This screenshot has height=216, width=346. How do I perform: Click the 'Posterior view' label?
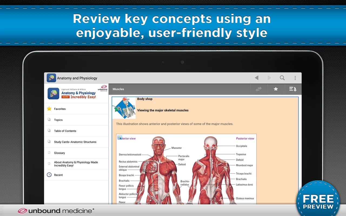245,139
